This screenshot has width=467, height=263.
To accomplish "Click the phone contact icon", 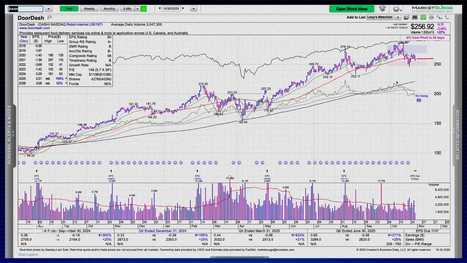I will [446, 17].
